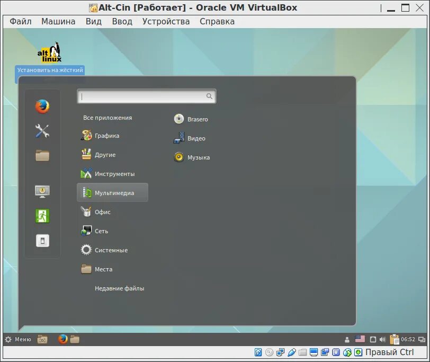Click the green logout exit icon
This screenshot has width=430, height=362.
[x=42, y=216]
